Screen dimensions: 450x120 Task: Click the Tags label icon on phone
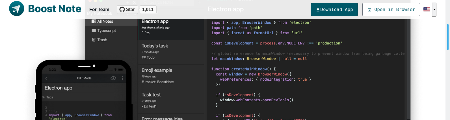point(44,97)
